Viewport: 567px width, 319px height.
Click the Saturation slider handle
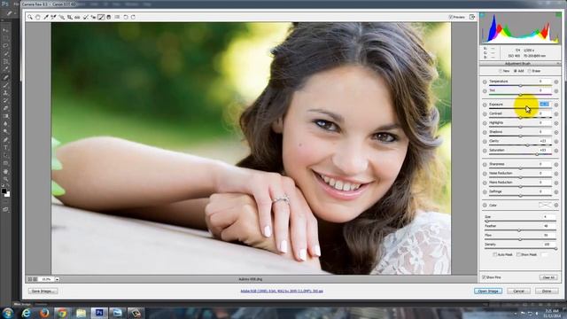pyautogui.click(x=537, y=154)
